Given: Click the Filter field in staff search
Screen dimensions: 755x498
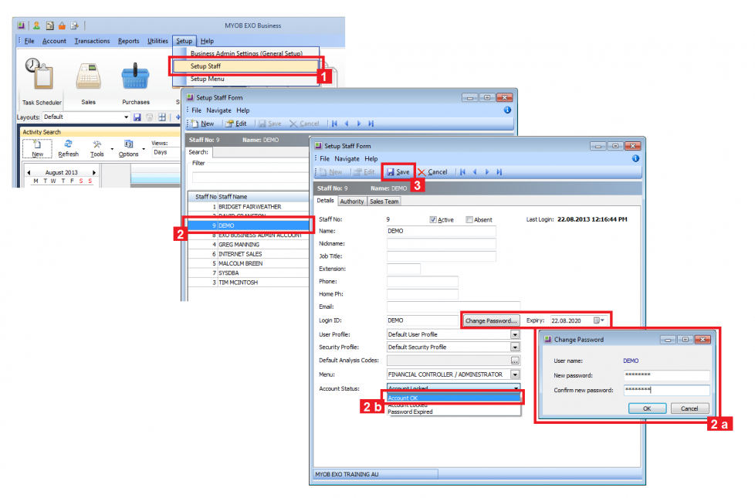Looking at the screenshot, I should click(x=250, y=178).
